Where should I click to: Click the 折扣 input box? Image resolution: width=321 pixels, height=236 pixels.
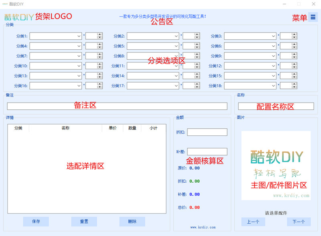tap(207, 132)
